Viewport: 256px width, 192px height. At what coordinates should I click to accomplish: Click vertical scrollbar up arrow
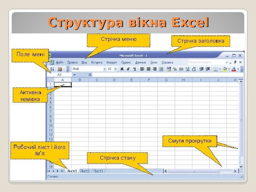click(x=241, y=81)
